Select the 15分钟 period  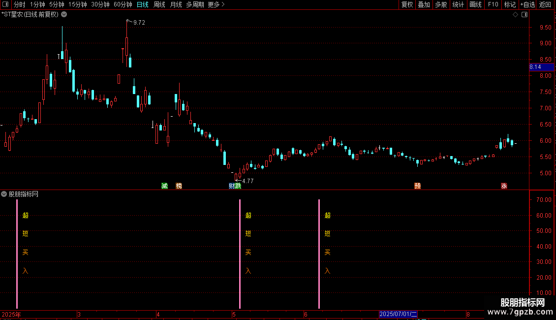click(x=78, y=4)
